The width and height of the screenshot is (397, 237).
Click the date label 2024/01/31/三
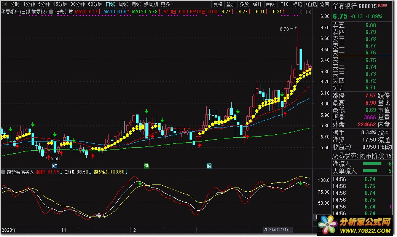click(x=278, y=230)
